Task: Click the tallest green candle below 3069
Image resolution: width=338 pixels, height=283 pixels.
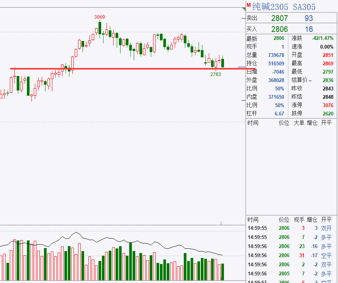Action: [x=100, y=28]
